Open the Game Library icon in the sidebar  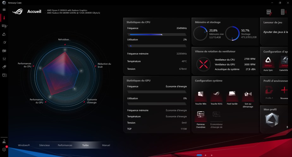pos(4,50)
